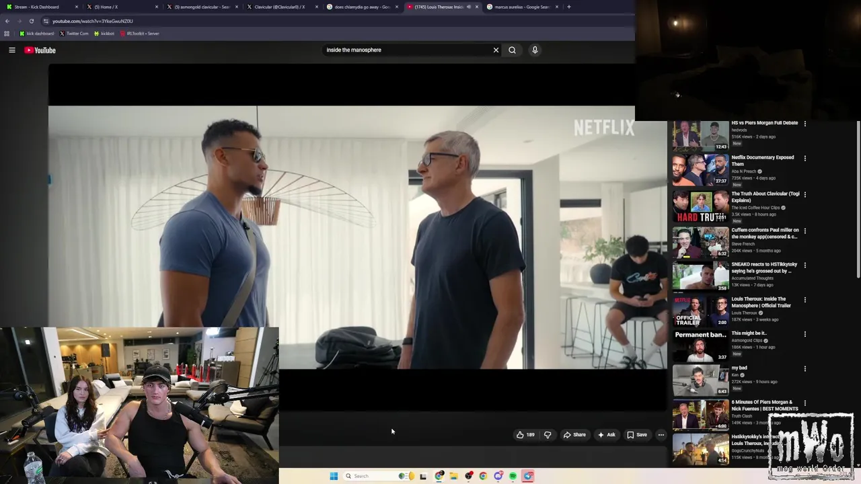The image size is (861, 484).
Task: Start voice search with microphone icon
Action: click(x=535, y=50)
